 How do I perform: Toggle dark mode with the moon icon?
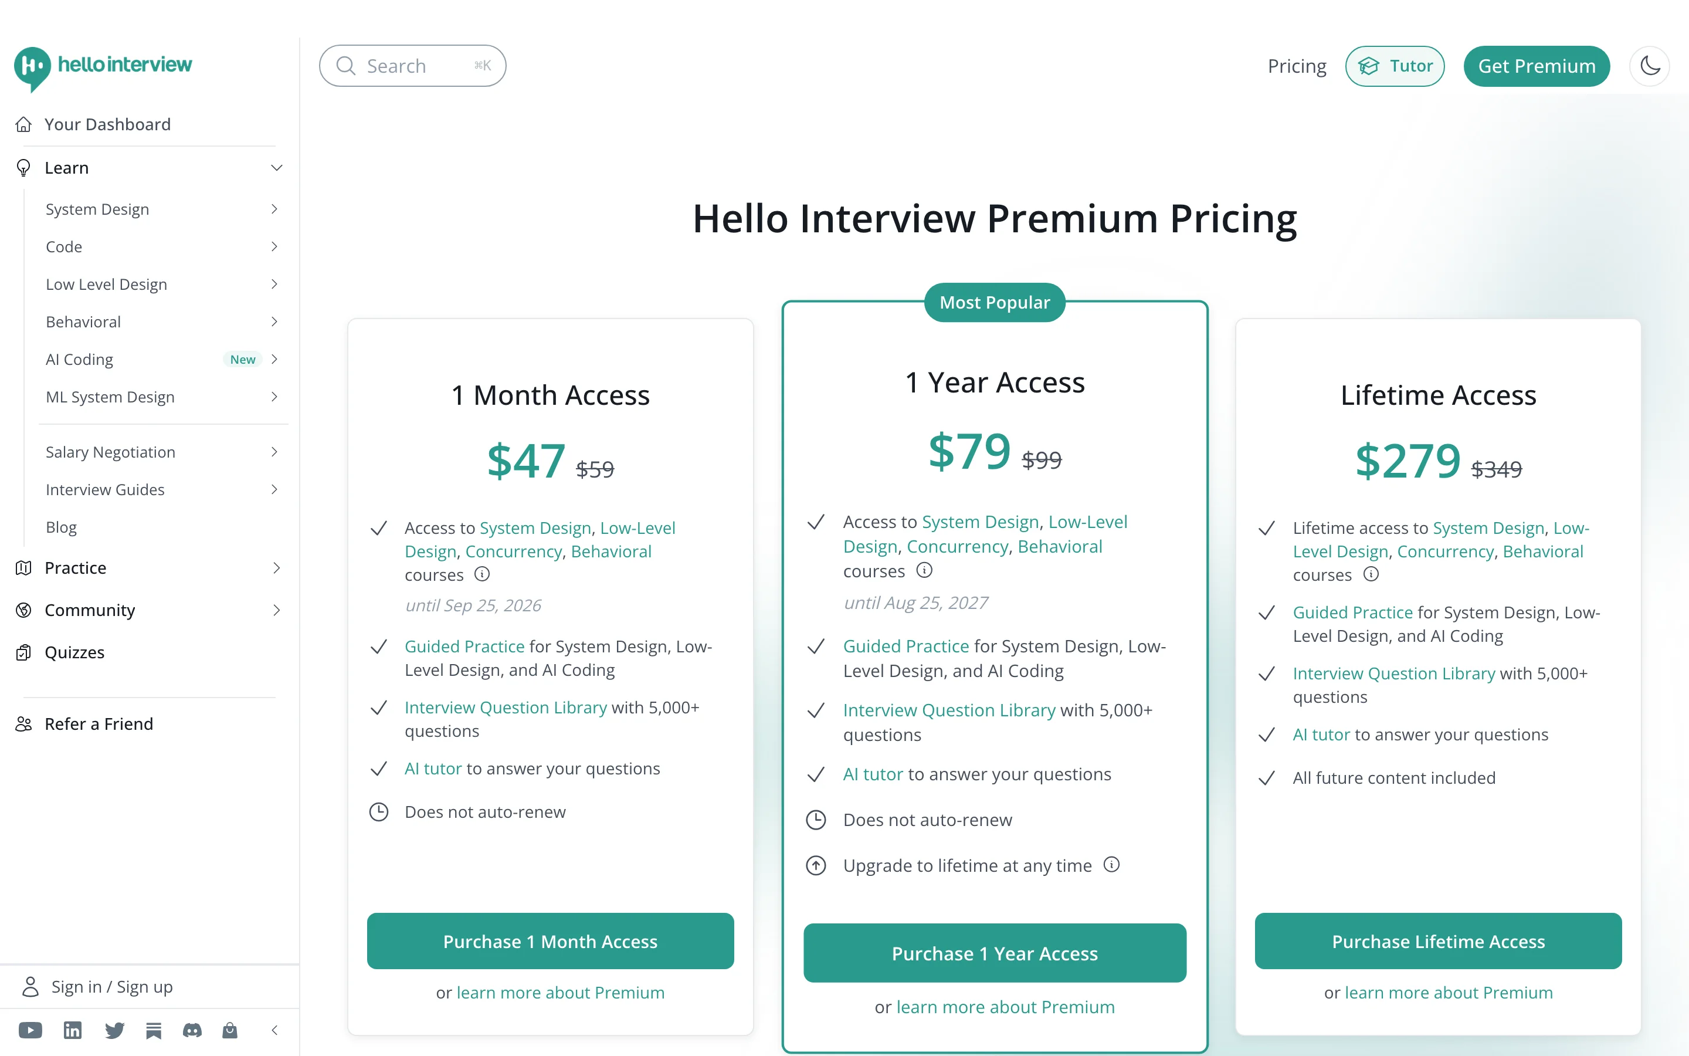click(x=1650, y=66)
